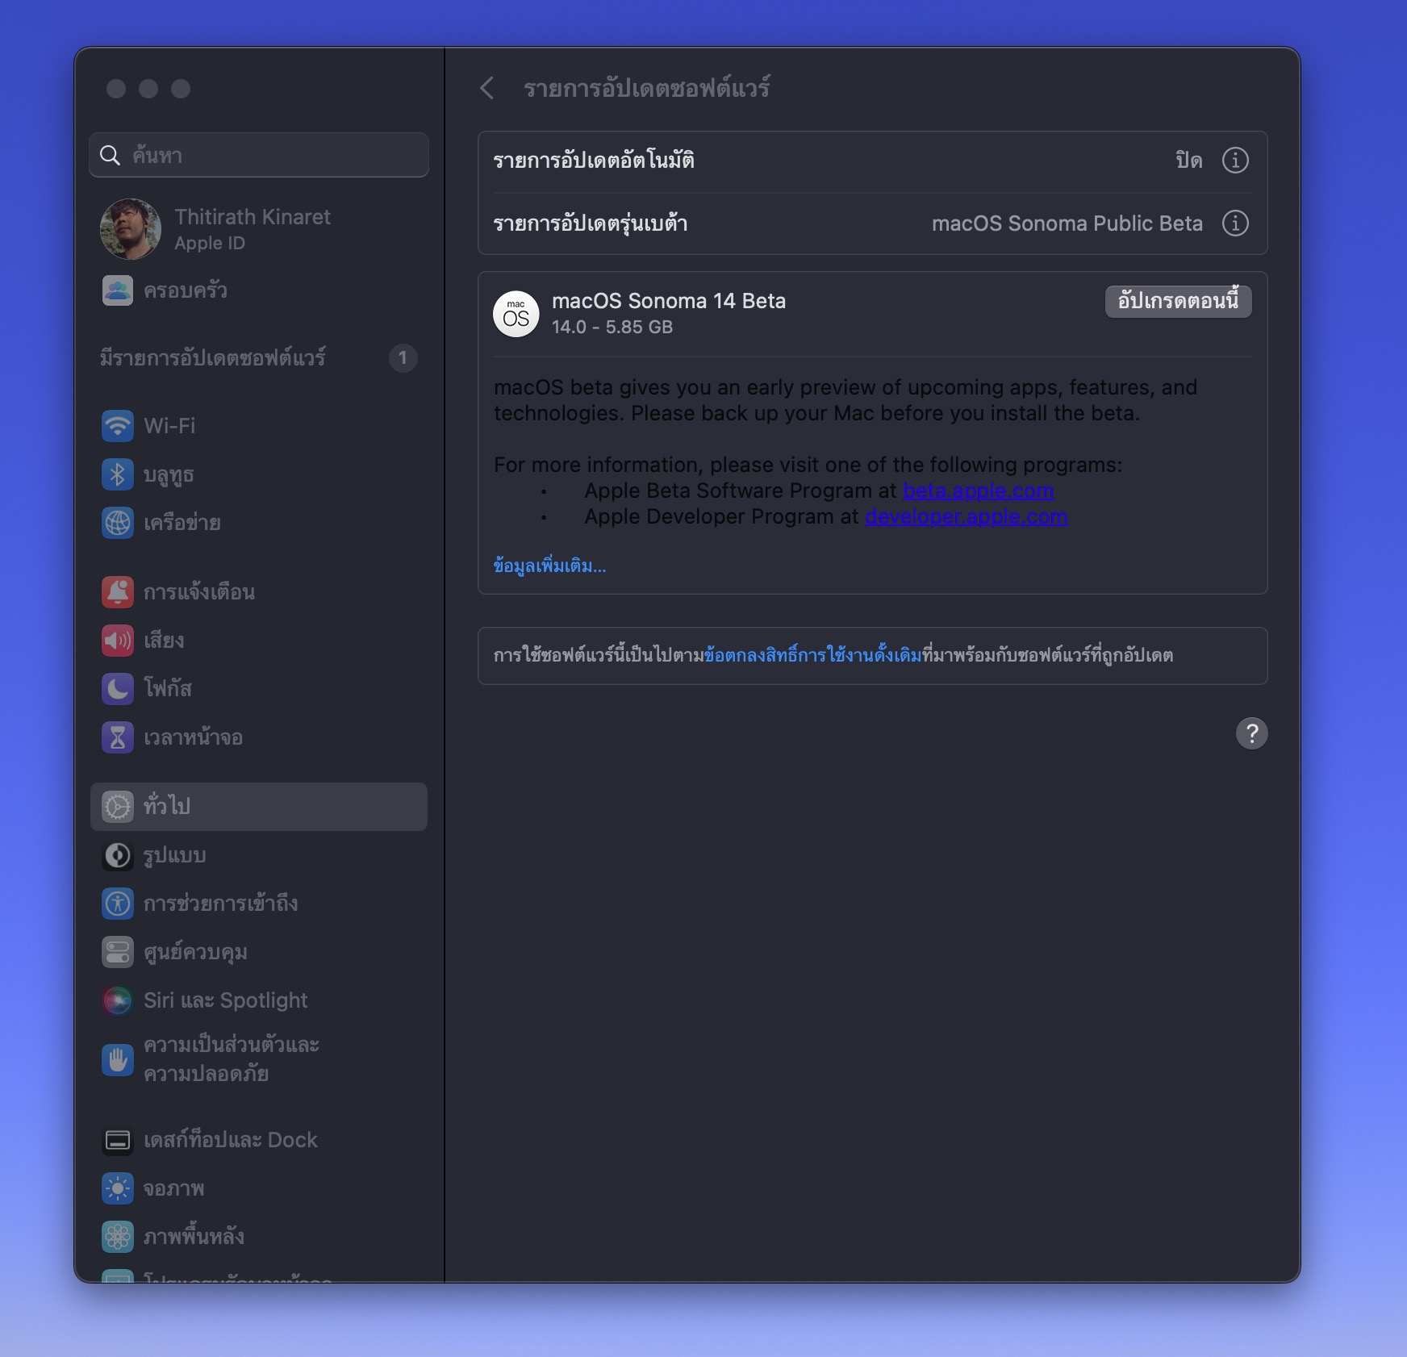Open Bluetooth settings via its icon
Image resolution: width=1407 pixels, height=1357 pixels.
point(118,474)
